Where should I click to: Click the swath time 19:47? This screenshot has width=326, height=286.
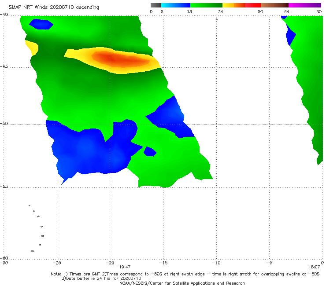pyautogui.click(x=125, y=267)
